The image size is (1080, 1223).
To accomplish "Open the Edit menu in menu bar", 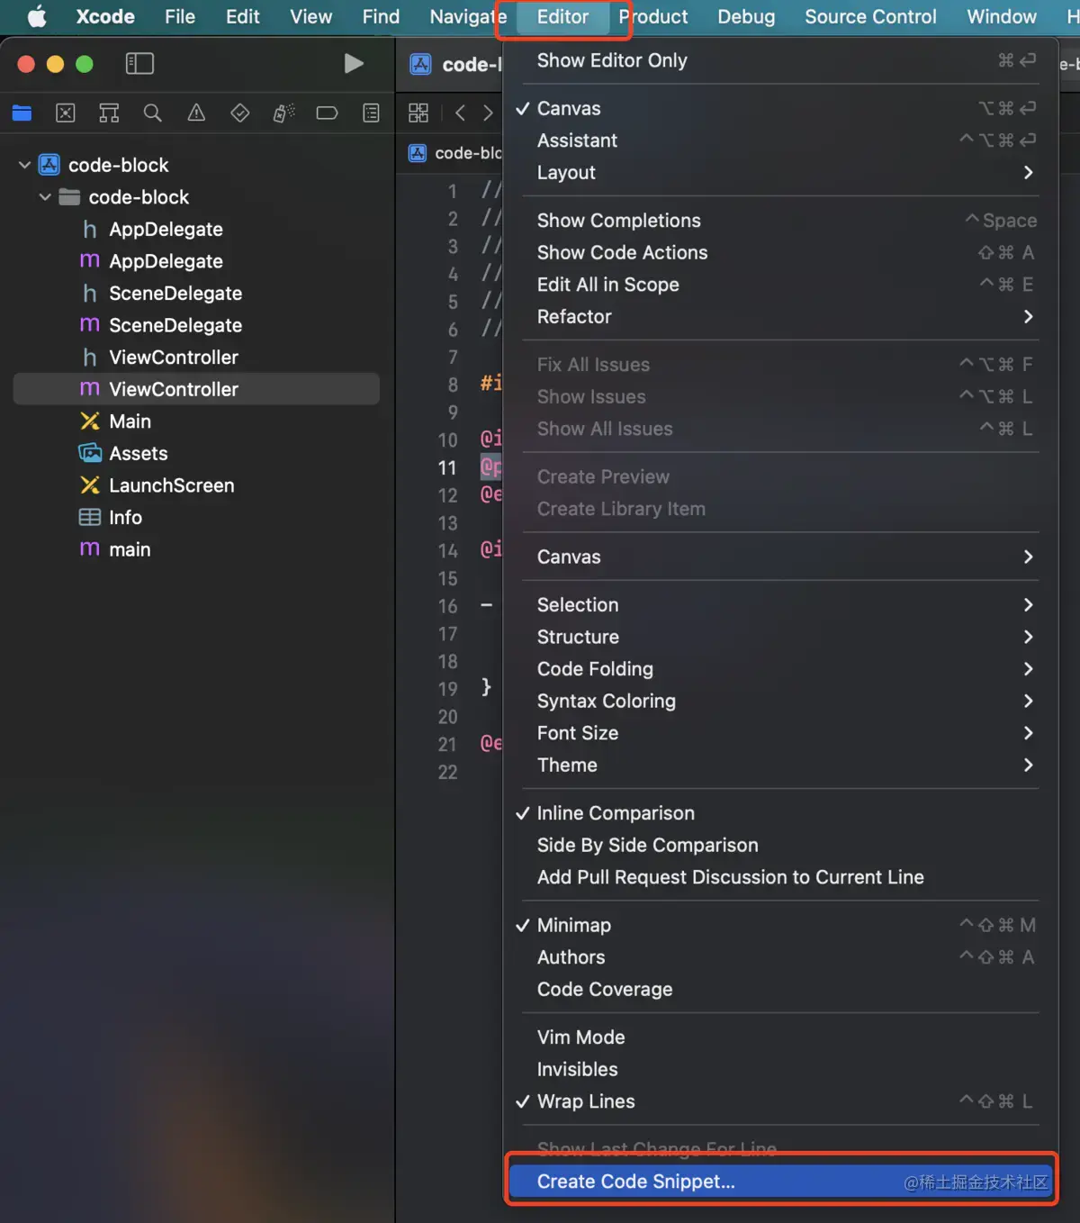I will (242, 16).
